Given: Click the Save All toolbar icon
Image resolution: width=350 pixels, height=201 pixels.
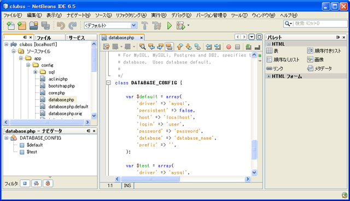Looking at the screenshot, I should [45, 26].
